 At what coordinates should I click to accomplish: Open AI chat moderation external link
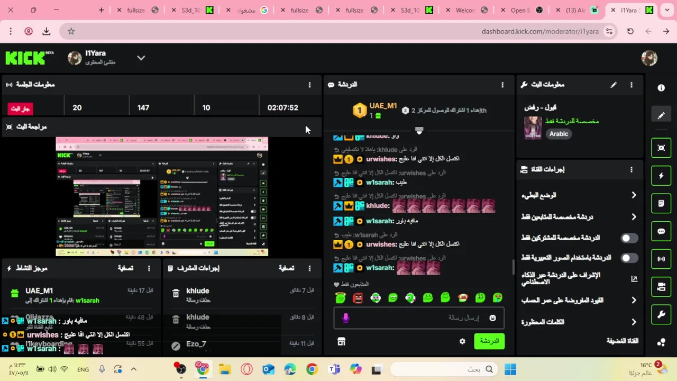634,279
